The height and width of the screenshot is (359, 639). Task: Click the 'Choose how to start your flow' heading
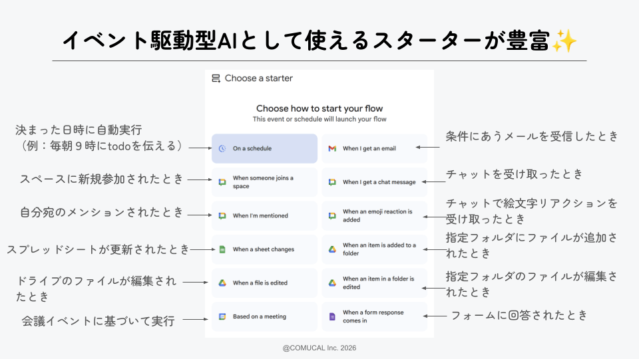pyautogui.click(x=319, y=108)
